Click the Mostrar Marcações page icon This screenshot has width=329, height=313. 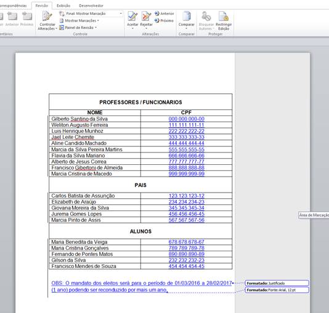click(x=62, y=20)
